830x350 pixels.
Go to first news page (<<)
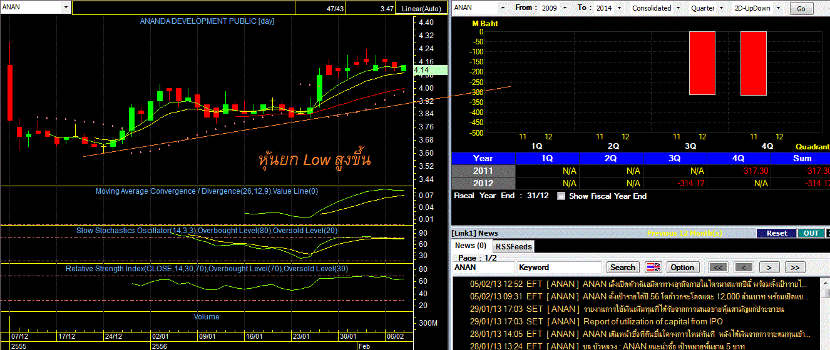click(718, 267)
